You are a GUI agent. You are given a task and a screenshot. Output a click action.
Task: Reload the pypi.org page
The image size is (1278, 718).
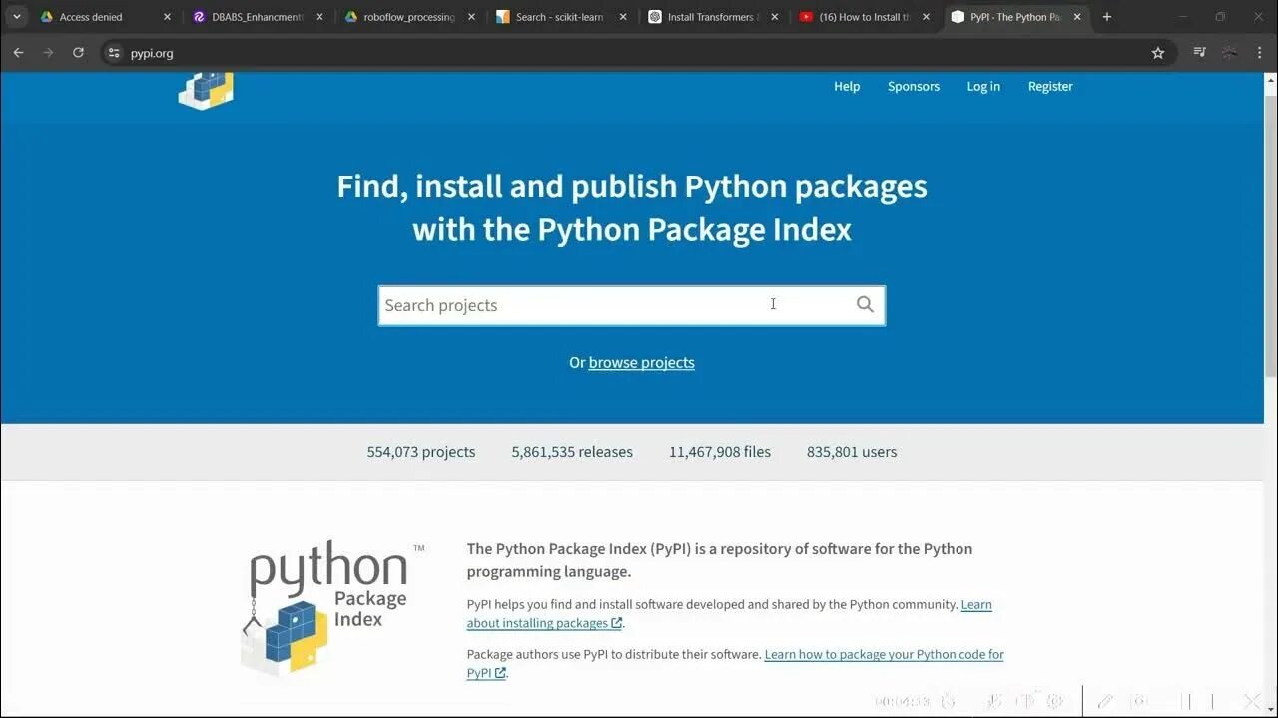point(78,53)
